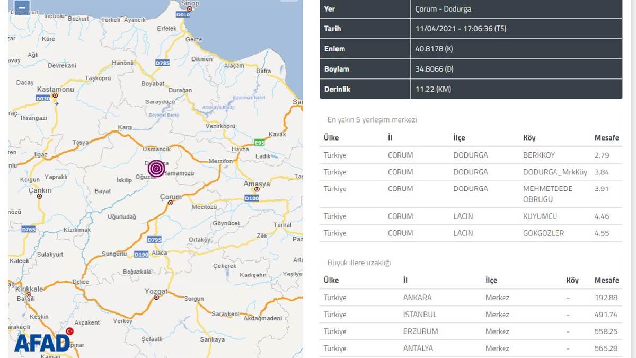Click the Enlem value 40.8178 (K)

click(434, 49)
